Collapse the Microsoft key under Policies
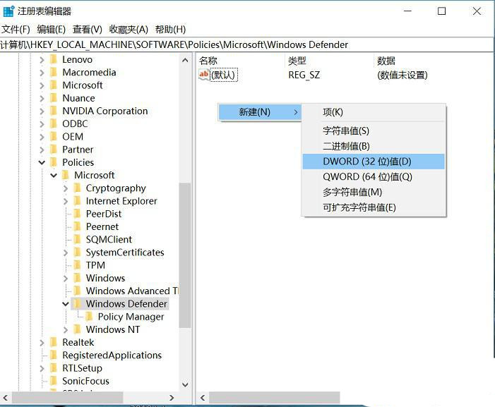 (x=54, y=175)
